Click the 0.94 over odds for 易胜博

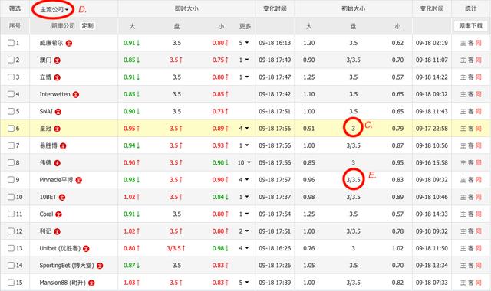pos(130,145)
